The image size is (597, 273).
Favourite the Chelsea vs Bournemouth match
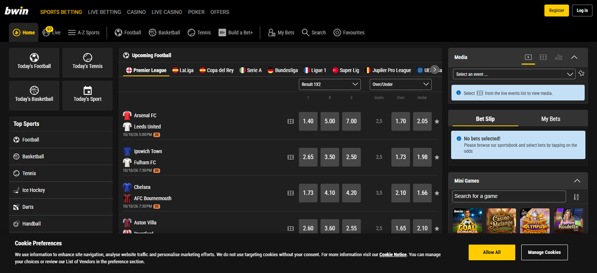coord(437,193)
